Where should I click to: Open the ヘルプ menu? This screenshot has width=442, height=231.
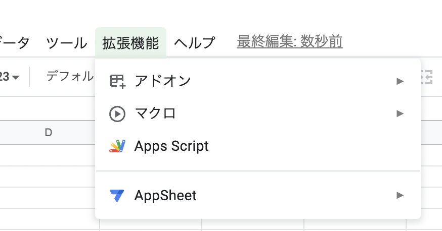(195, 43)
